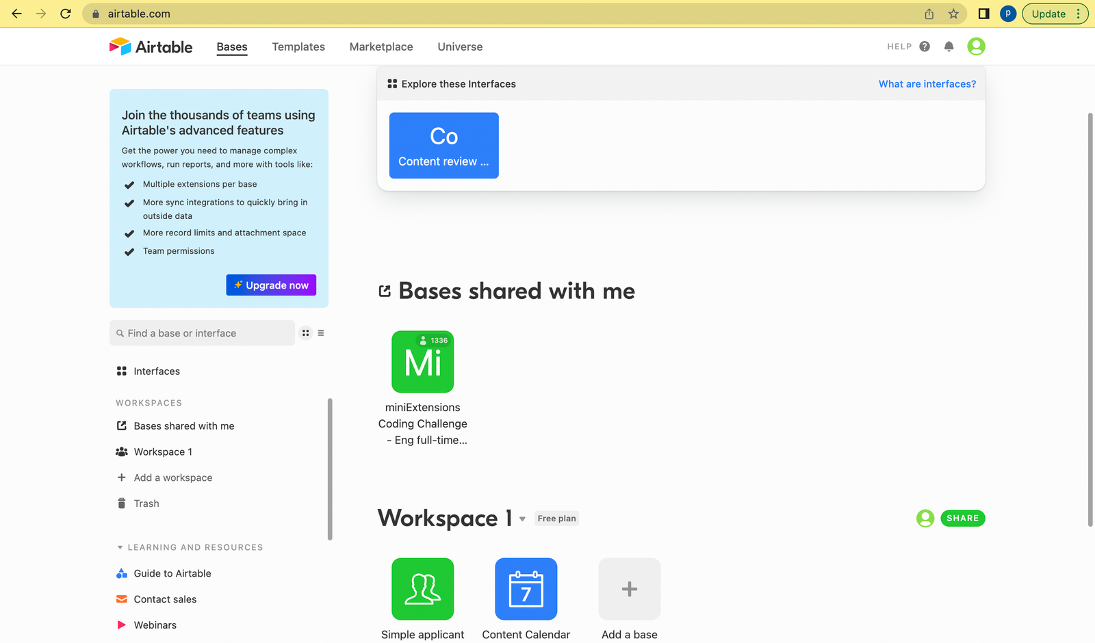
Task: Open the What are interfaces? link
Action: coord(927,84)
